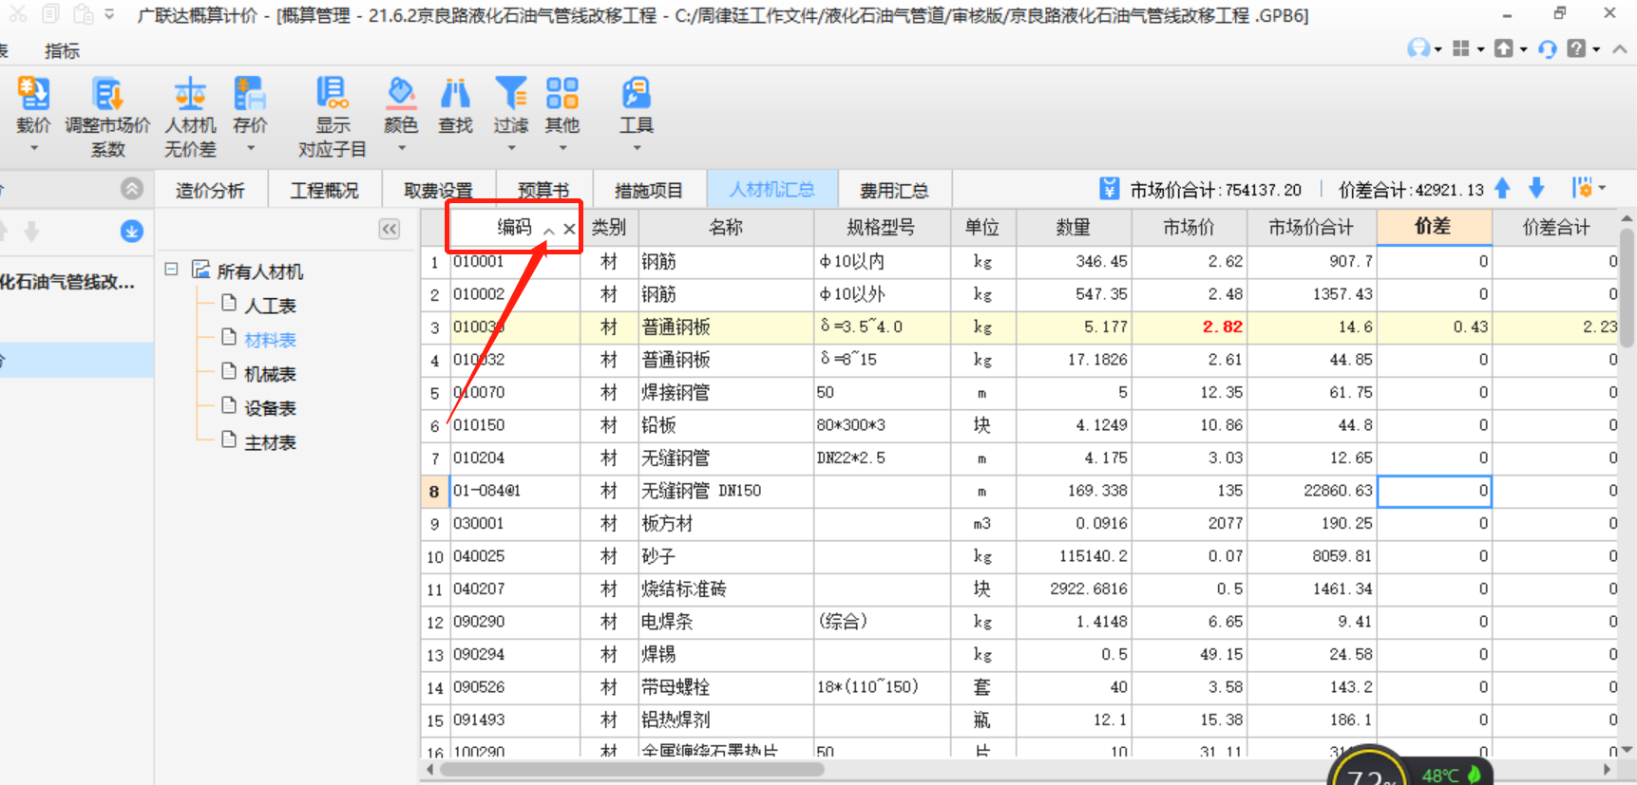This screenshot has width=1637, height=785.
Task: Click the 市场价 column header
Action: pos(1189,227)
